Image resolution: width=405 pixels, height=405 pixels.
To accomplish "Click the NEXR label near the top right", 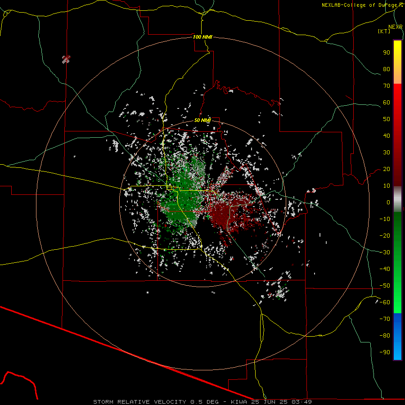I will coord(395,27).
